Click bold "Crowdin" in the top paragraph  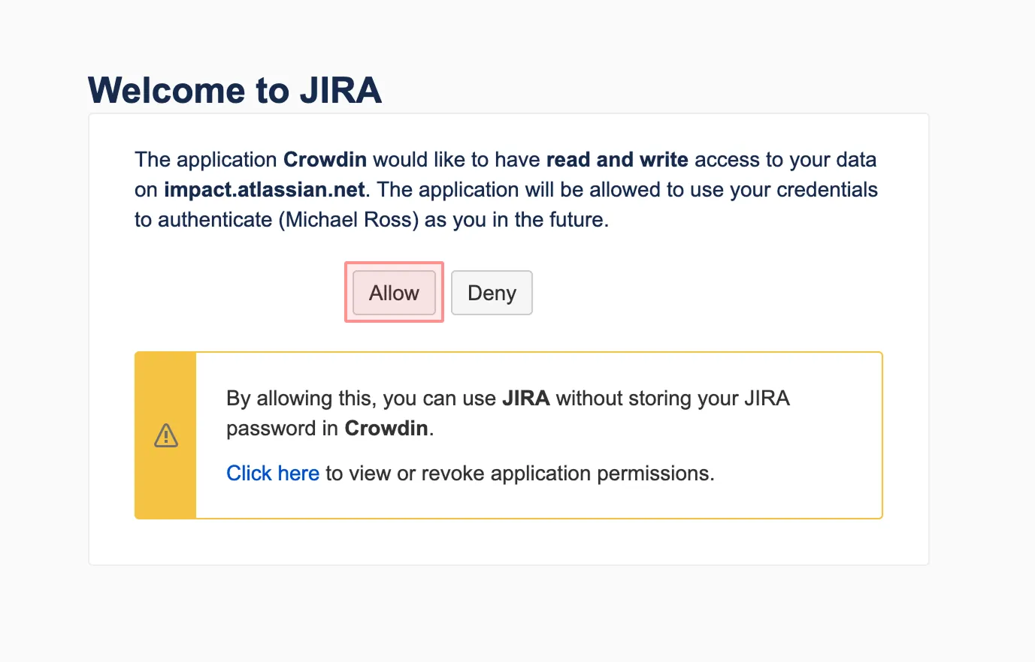click(325, 160)
